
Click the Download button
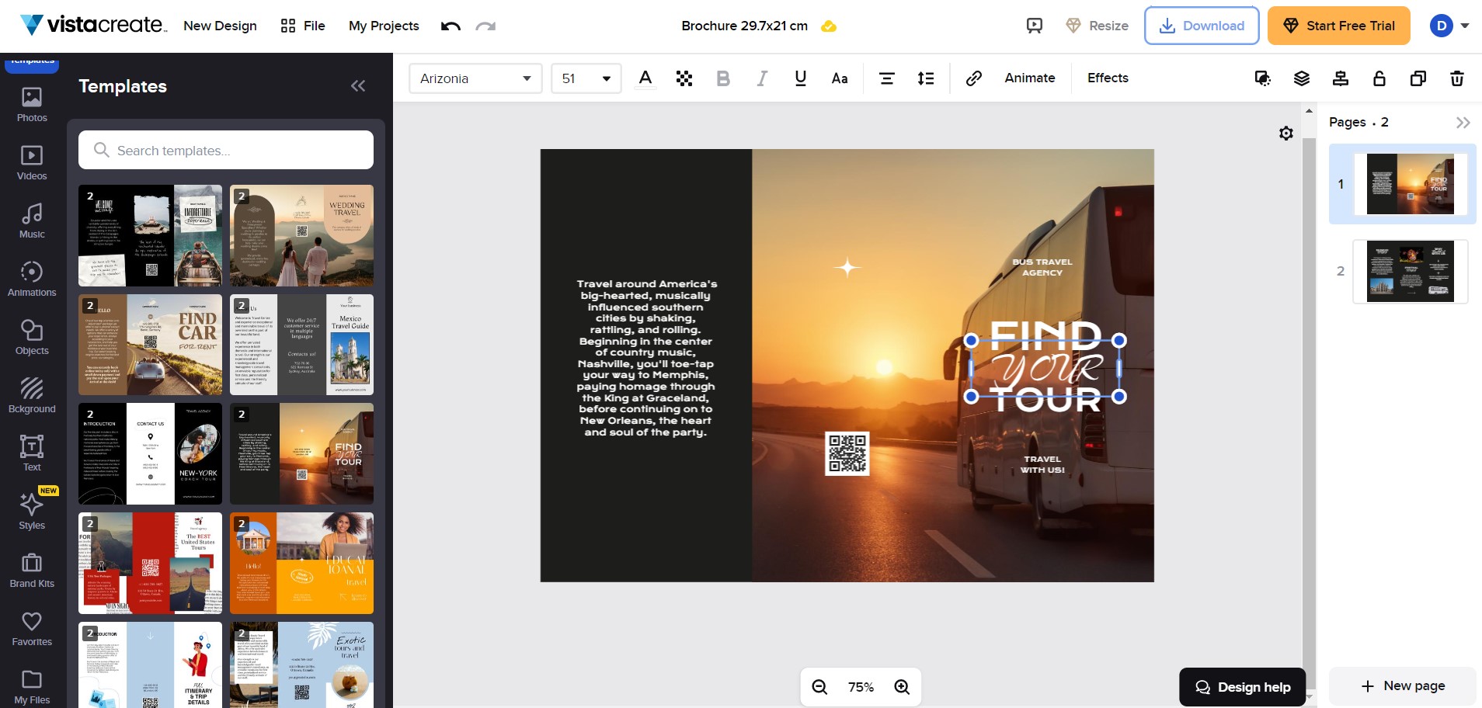tap(1202, 26)
